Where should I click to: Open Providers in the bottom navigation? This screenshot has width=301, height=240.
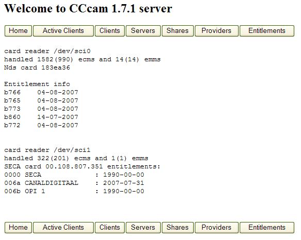216,228
